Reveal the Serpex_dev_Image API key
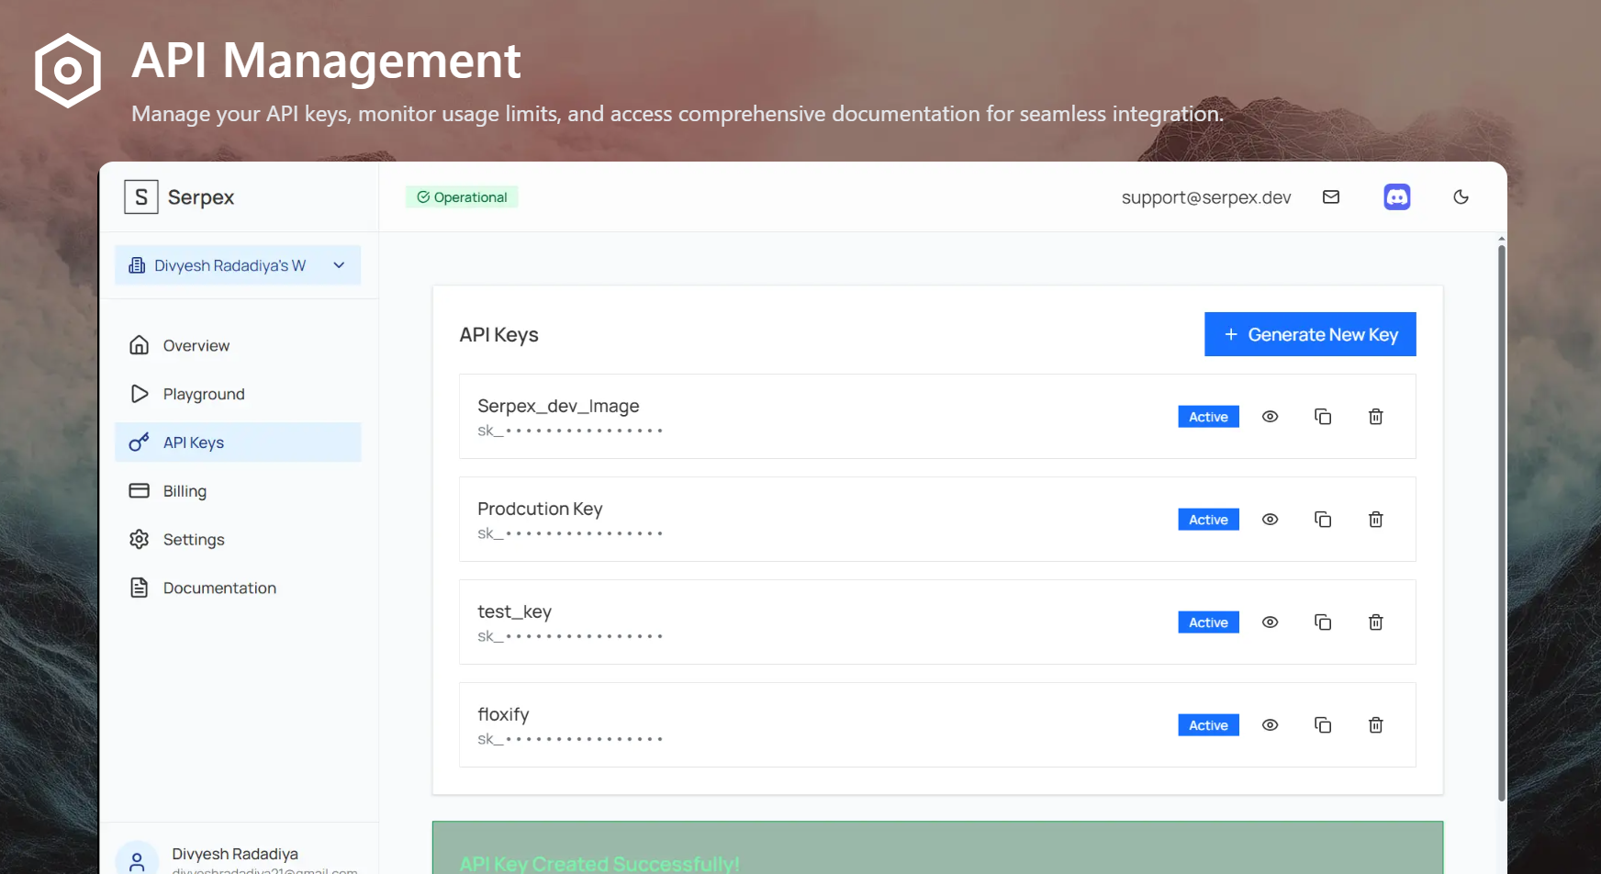The image size is (1601, 874). click(x=1270, y=416)
